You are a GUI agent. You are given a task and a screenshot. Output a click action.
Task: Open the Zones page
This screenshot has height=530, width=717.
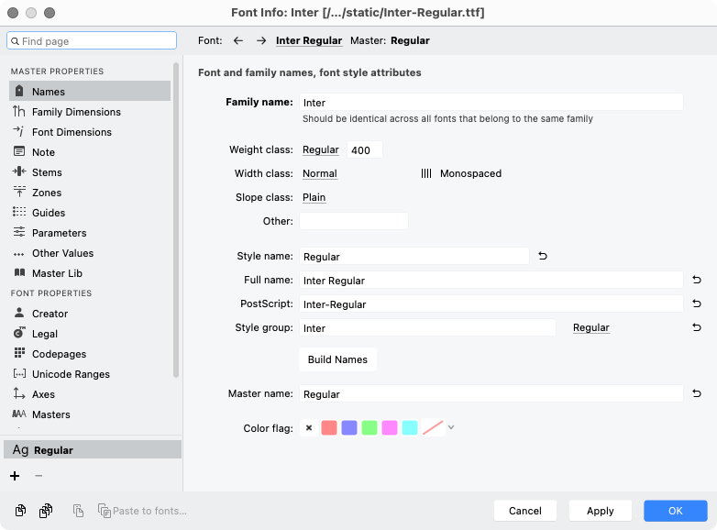(90, 192)
